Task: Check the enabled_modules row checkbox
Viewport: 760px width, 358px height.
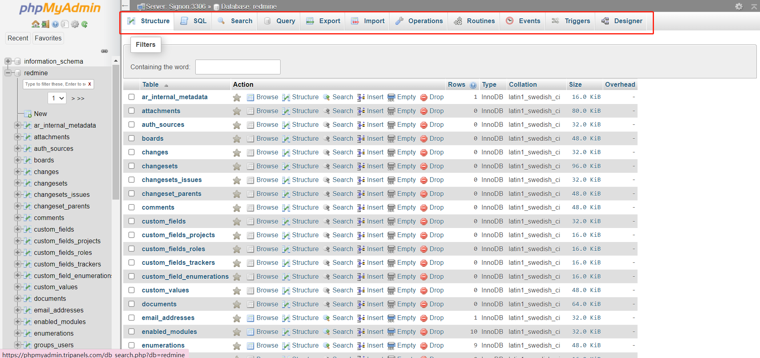Action: 131,332
